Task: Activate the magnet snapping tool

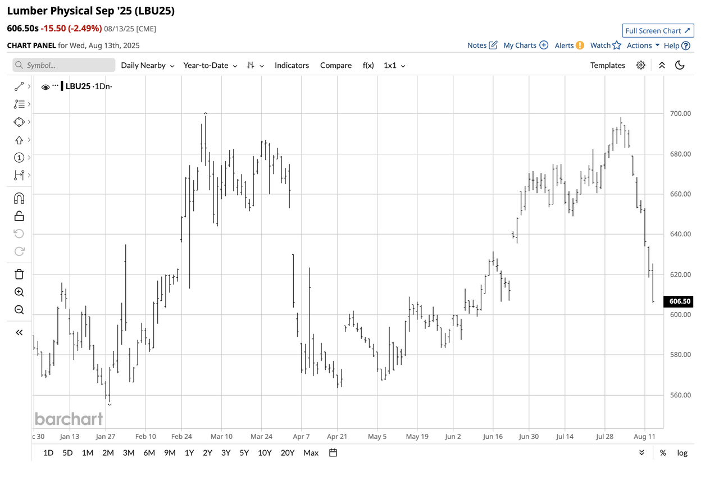Action: pos(19,198)
